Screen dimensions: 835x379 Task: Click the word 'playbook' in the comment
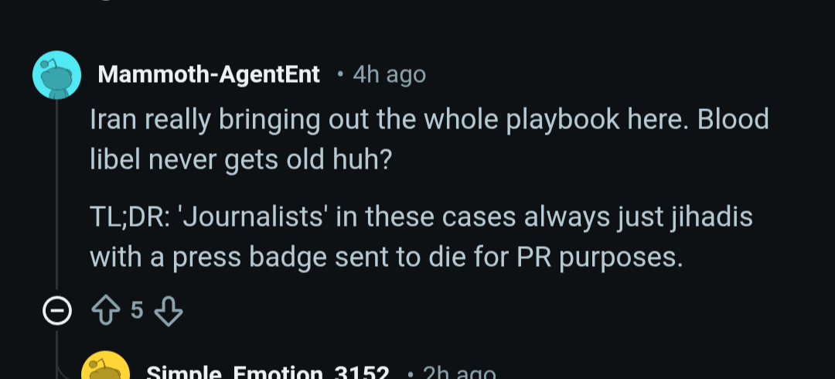[562, 120]
